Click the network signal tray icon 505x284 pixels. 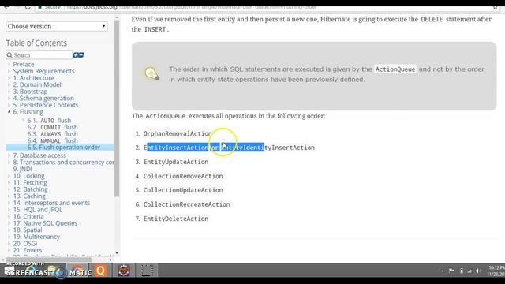(x=469, y=271)
